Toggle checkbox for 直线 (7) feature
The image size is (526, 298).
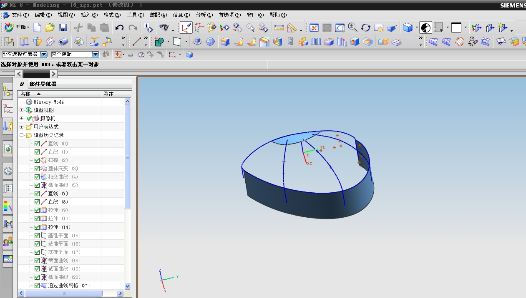(x=37, y=194)
